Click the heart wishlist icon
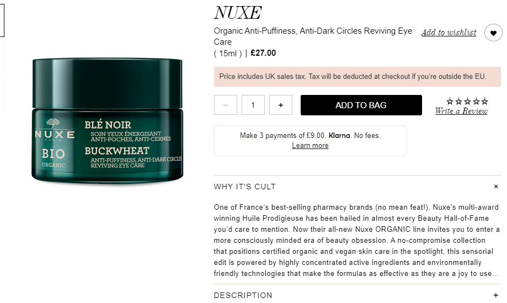Image resolution: width=507 pixels, height=303 pixels. [x=493, y=33]
